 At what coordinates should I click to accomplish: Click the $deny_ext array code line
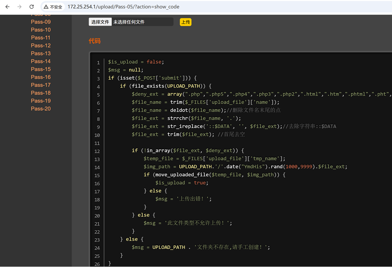coord(262,94)
